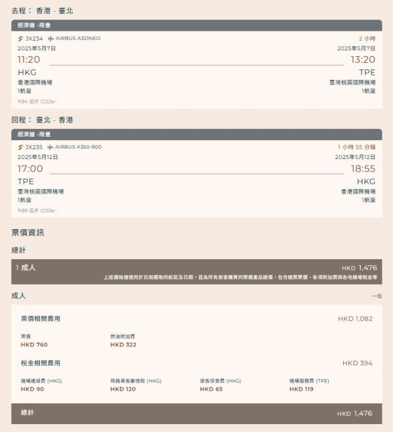Click the 機場建設費 (HKG) label

tap(41, 381)
